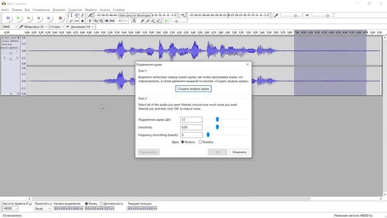
Task: Click the noise reduction dB slider handle
Action: pos(217,120)
